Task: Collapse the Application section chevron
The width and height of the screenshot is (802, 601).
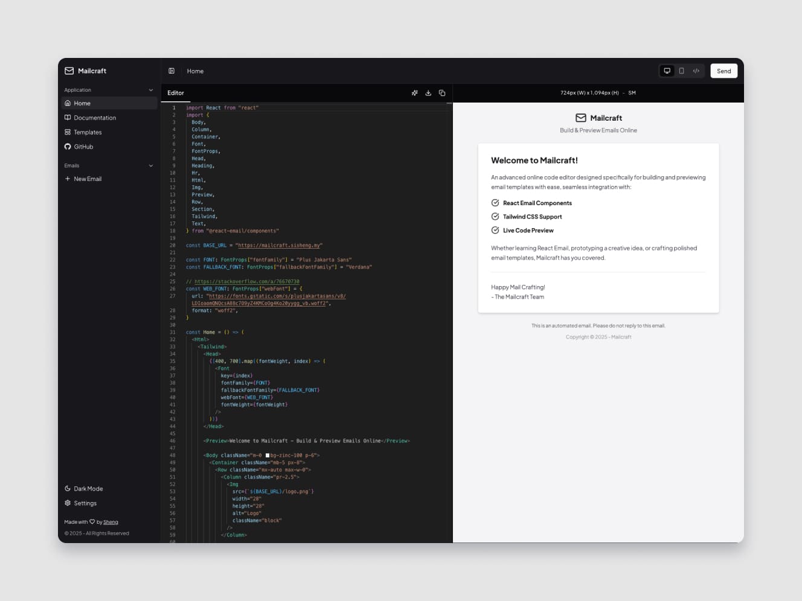Action: pos(151,90)
